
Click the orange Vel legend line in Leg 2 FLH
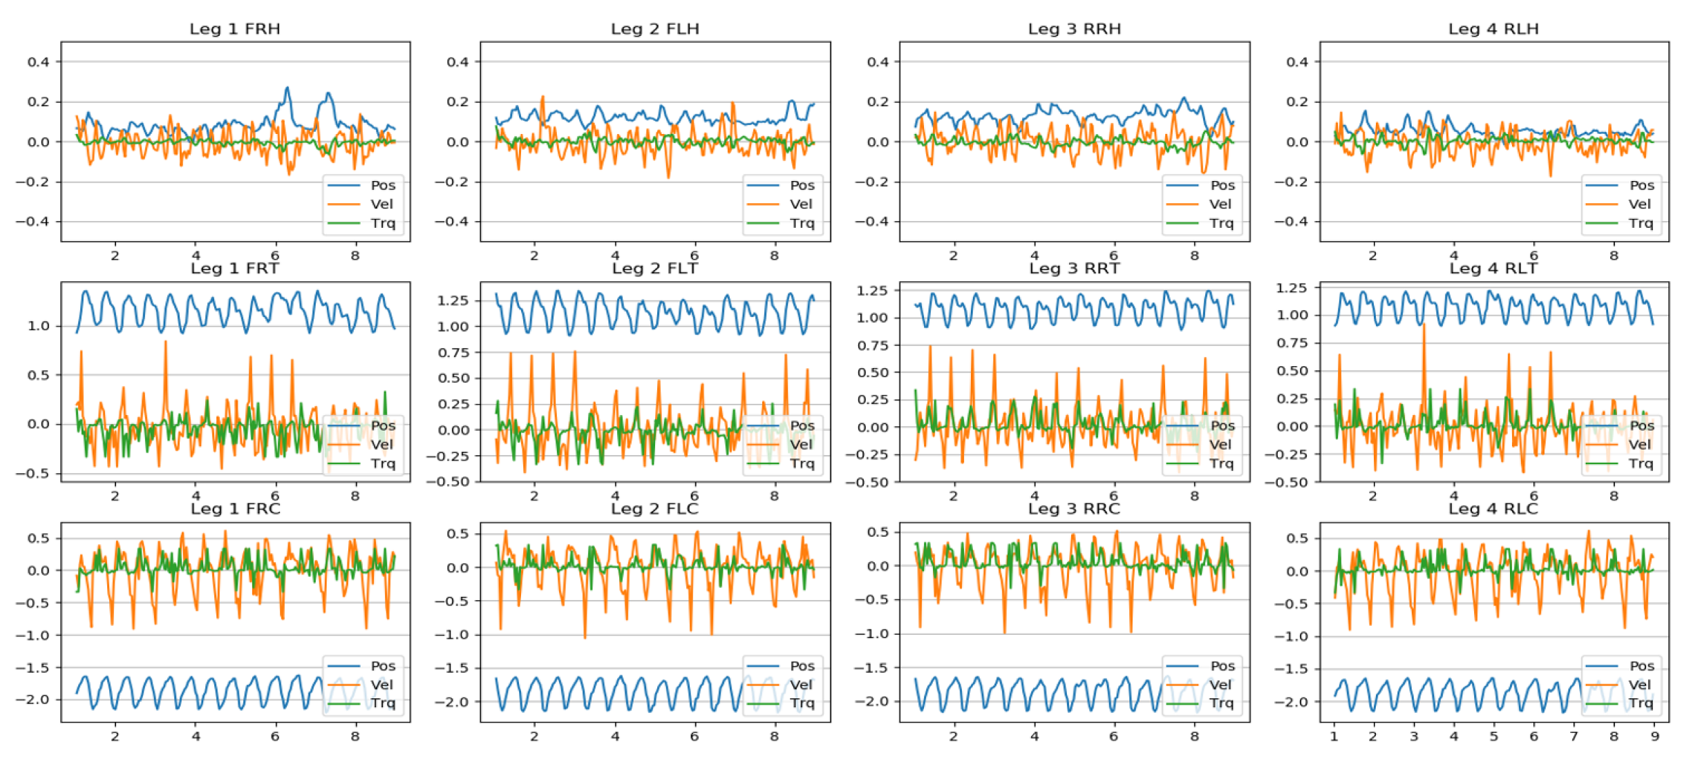pos(763,204)
